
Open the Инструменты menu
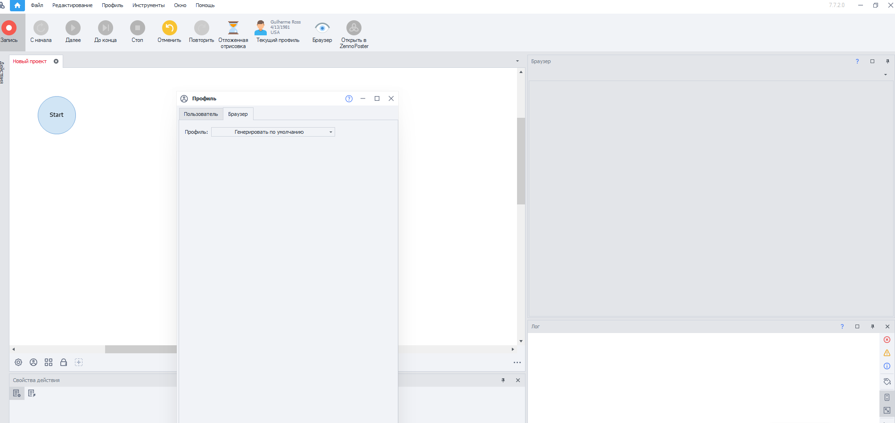(x=148, y=6)
